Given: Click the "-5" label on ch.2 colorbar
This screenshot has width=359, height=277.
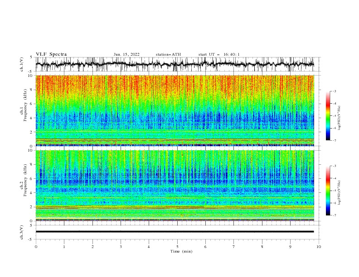Looking at the screenshot, I should coord(334,191).
